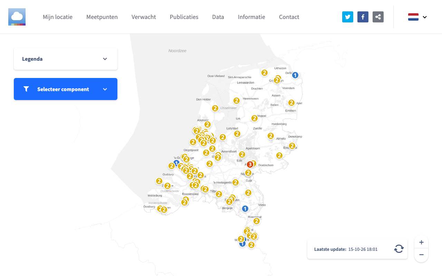Select the yellow marker near Ouddorp
The height and width of the screenshot is (276, 442).
click(159, 181)
